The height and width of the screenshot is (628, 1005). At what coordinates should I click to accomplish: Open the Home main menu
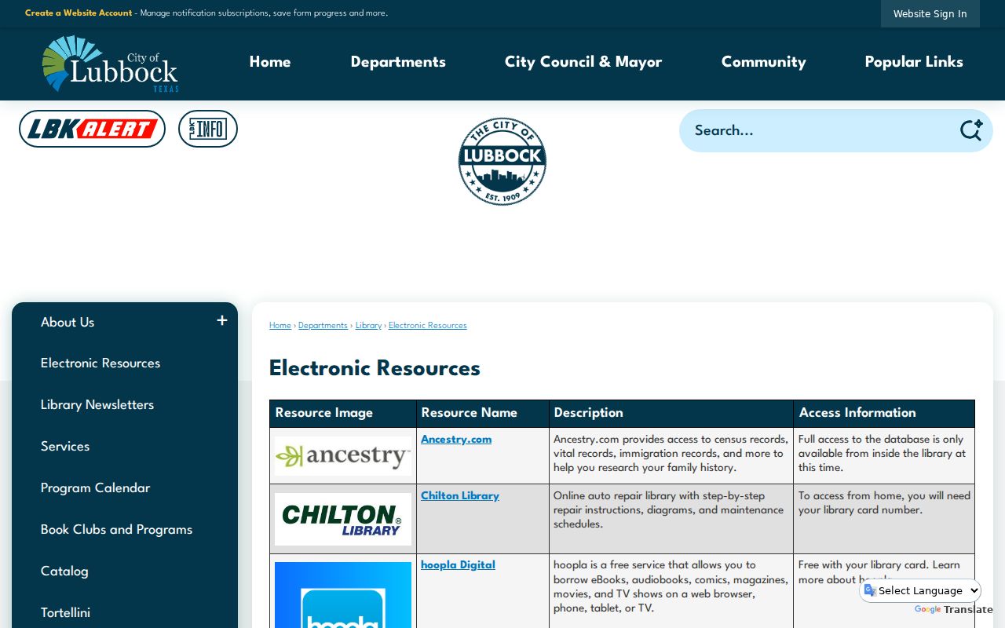click(270, 62)
